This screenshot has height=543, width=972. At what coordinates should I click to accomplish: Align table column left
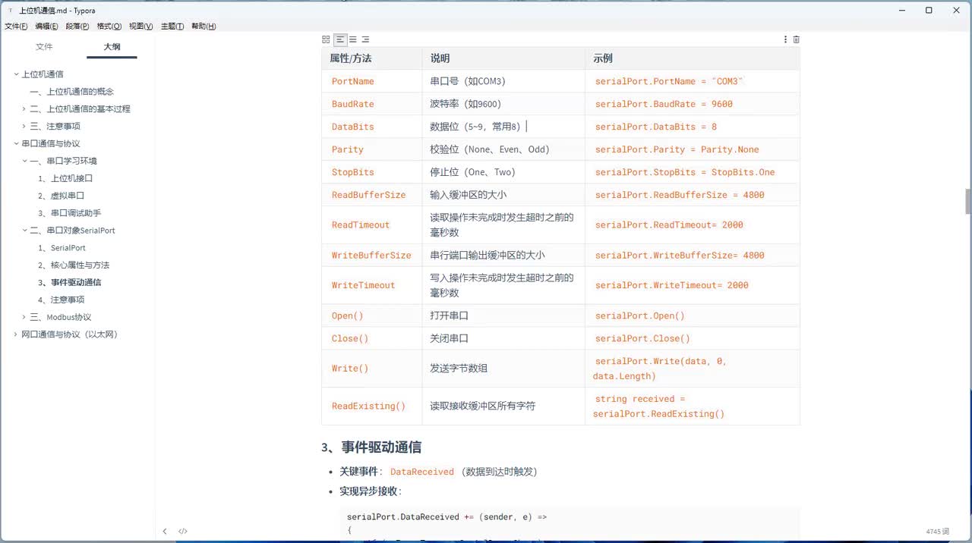340,39
